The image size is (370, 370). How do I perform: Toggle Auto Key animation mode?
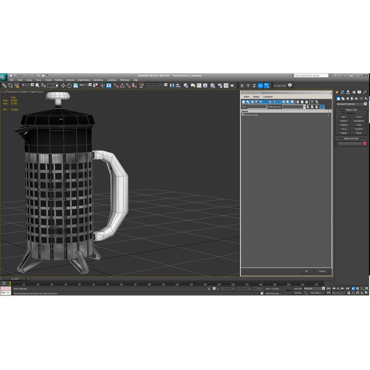(x=298, y=288)
